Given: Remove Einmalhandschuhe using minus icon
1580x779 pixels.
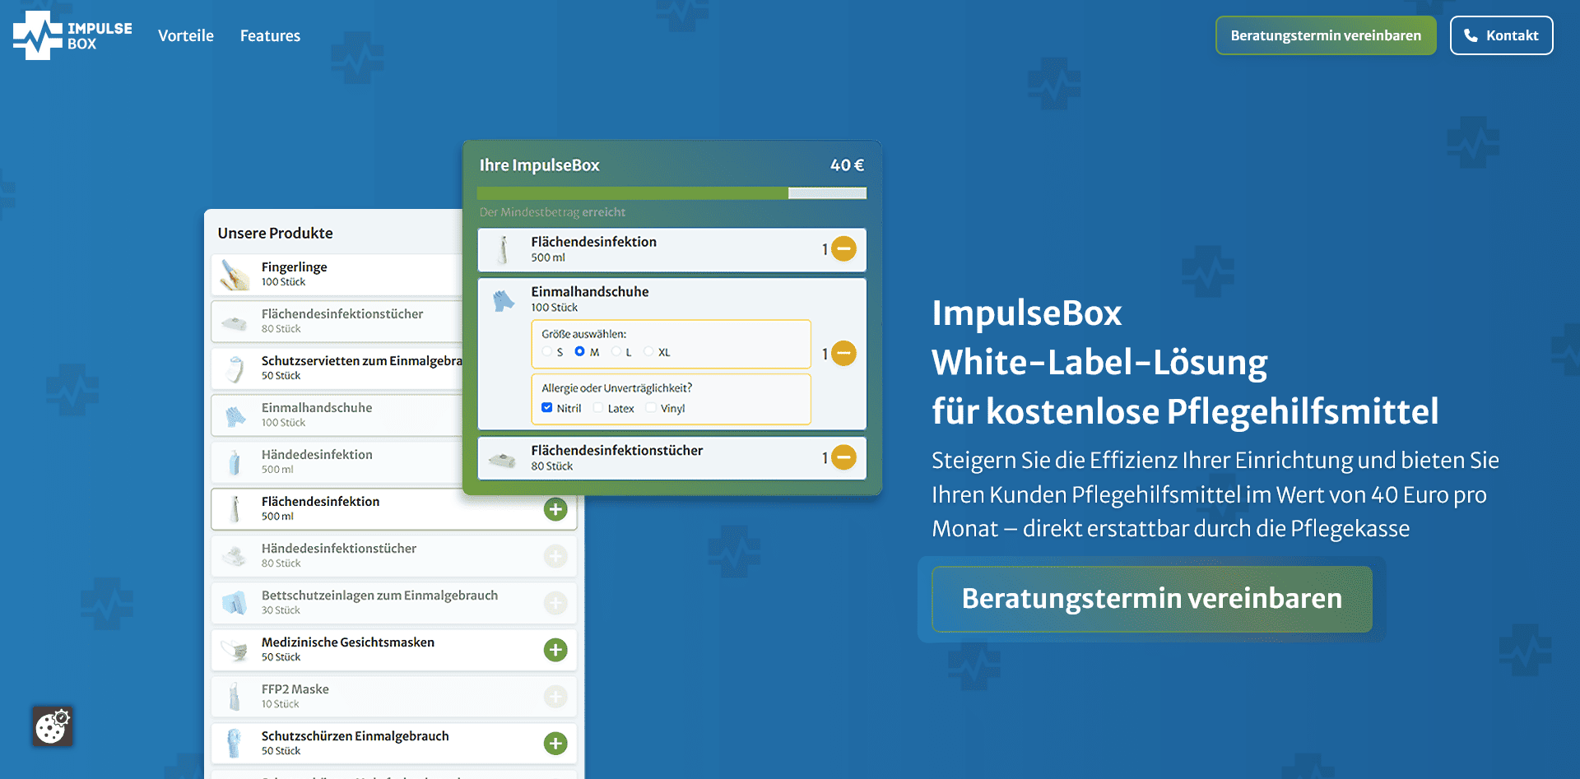Looking at the screenshot, I should tap(843, 354).
